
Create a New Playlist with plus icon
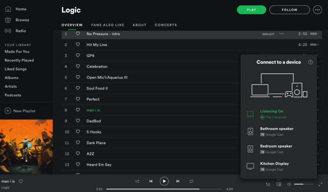click(20, 111)
